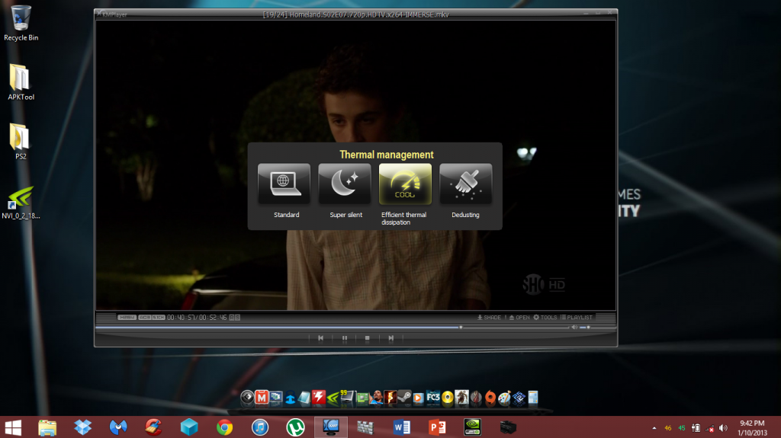Open File Explorer from taskbar

(47, 427)
